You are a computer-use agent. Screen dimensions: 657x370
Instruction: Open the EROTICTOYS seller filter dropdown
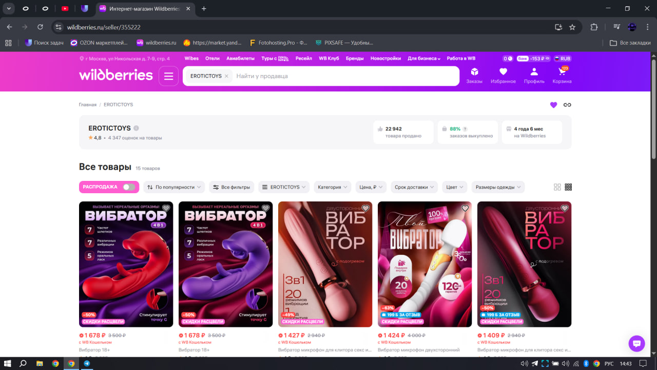[x=284, y=187]
